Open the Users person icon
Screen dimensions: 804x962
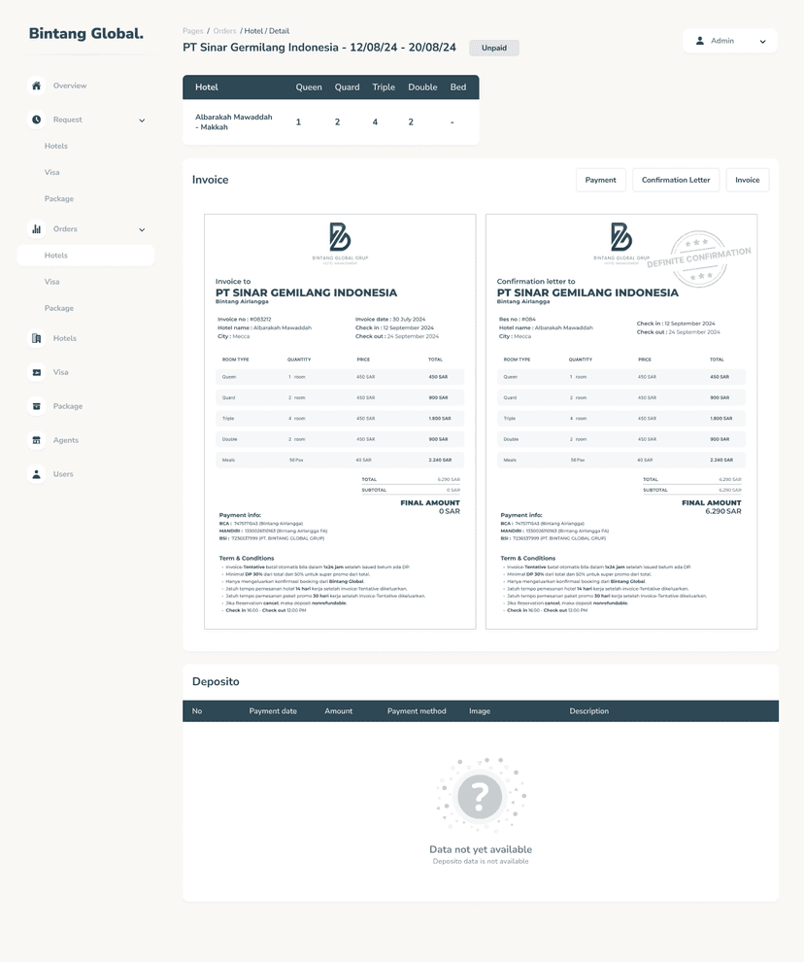tap(36, 474)
